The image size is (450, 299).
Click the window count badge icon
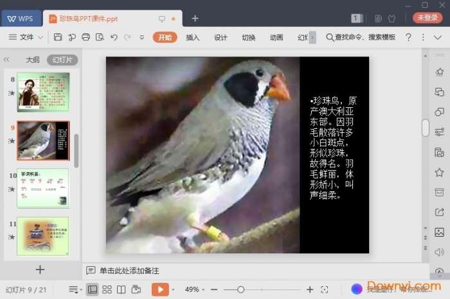pyautogui.click(x=357, y=19)
